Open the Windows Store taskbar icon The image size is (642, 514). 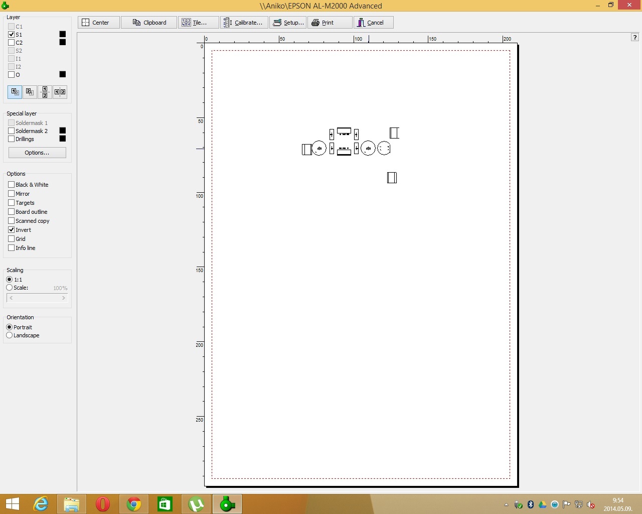point(165,504)
